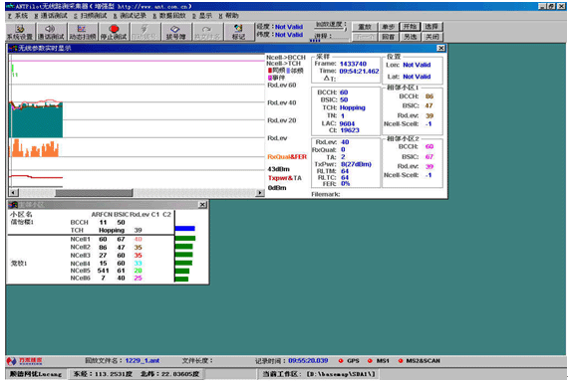Close the neighbor cell list window
The image size is (568, 381).
[x=203, y=205]
